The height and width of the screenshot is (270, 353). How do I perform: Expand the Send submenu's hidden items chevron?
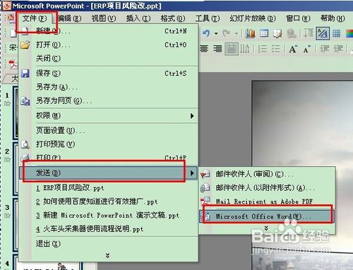click(x=266, y=228)
